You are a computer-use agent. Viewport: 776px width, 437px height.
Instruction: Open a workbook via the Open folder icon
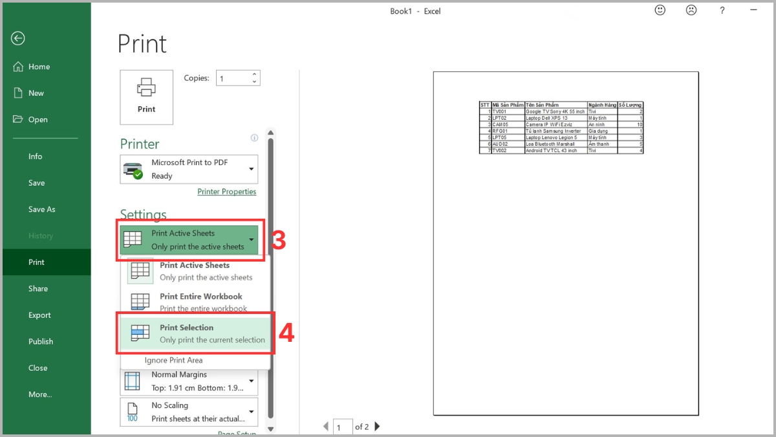[17, 119]
